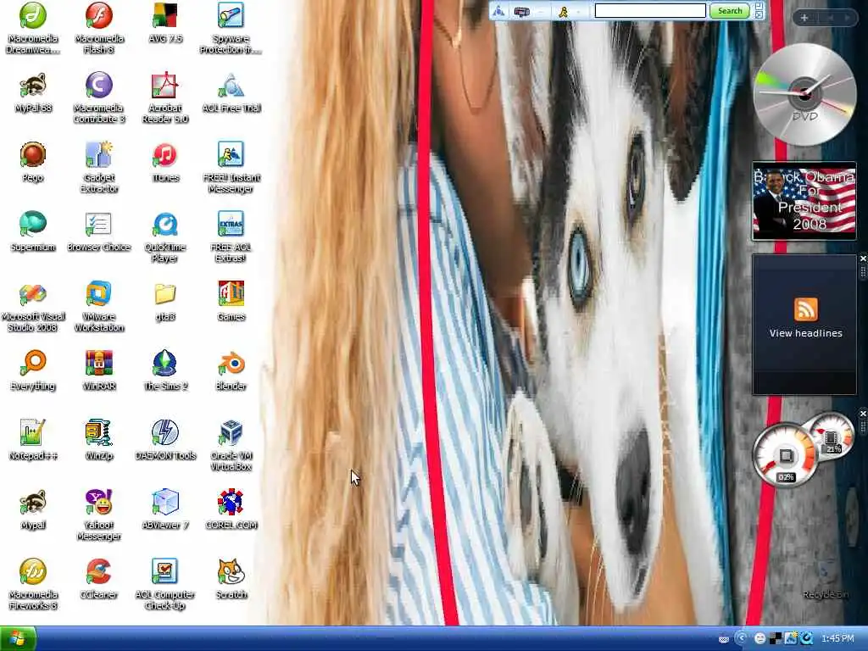Close the CPU Meter gadget
The height and width of the screenshot is (651, 868).
point(862,414)
